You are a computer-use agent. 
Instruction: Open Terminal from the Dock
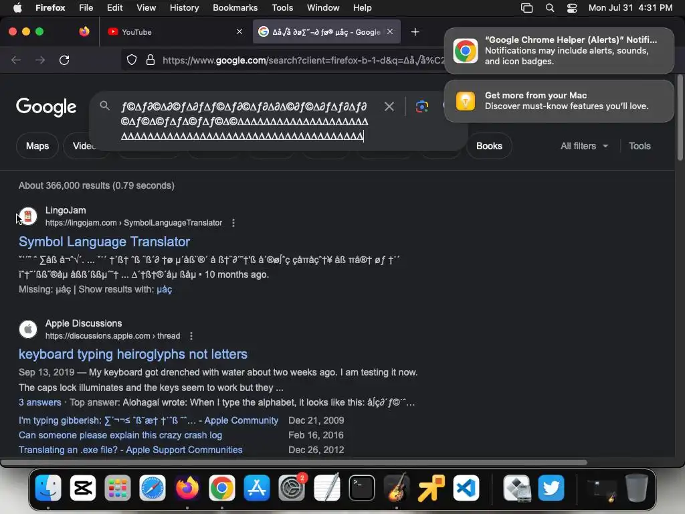pyautogui.click(x=362, y=488)
